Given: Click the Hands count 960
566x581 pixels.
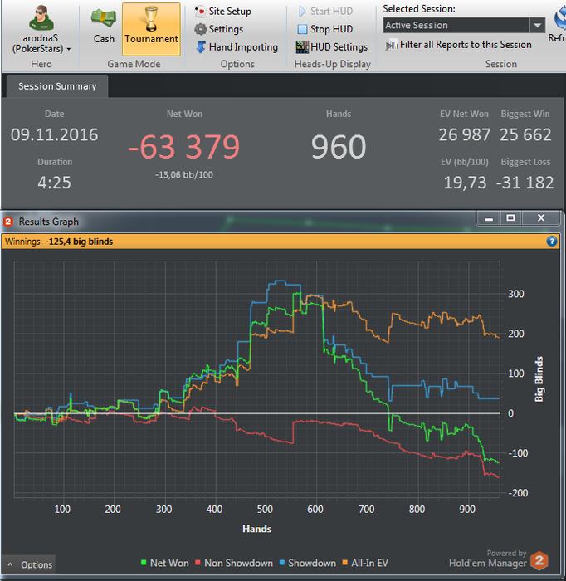Looking at the screenshot, I should coord(339,147).
